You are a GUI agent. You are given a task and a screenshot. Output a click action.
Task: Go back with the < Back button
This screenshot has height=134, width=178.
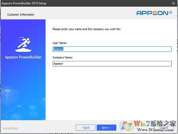pos(85,128)
